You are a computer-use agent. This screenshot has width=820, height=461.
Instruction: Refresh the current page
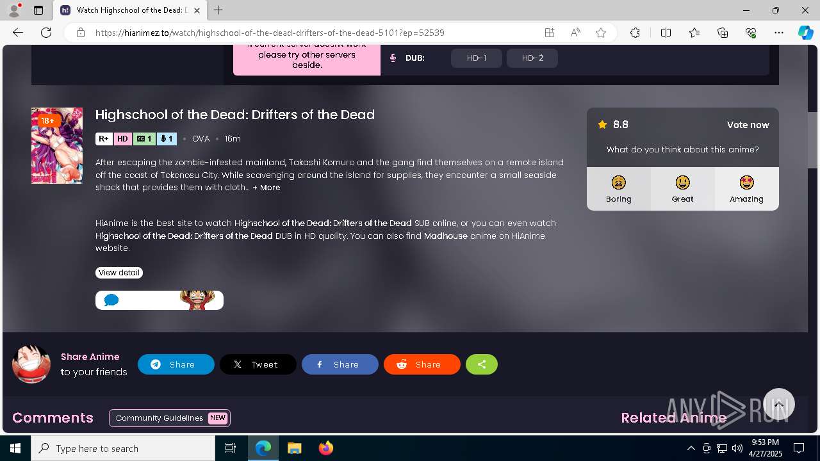coord(46,33)
